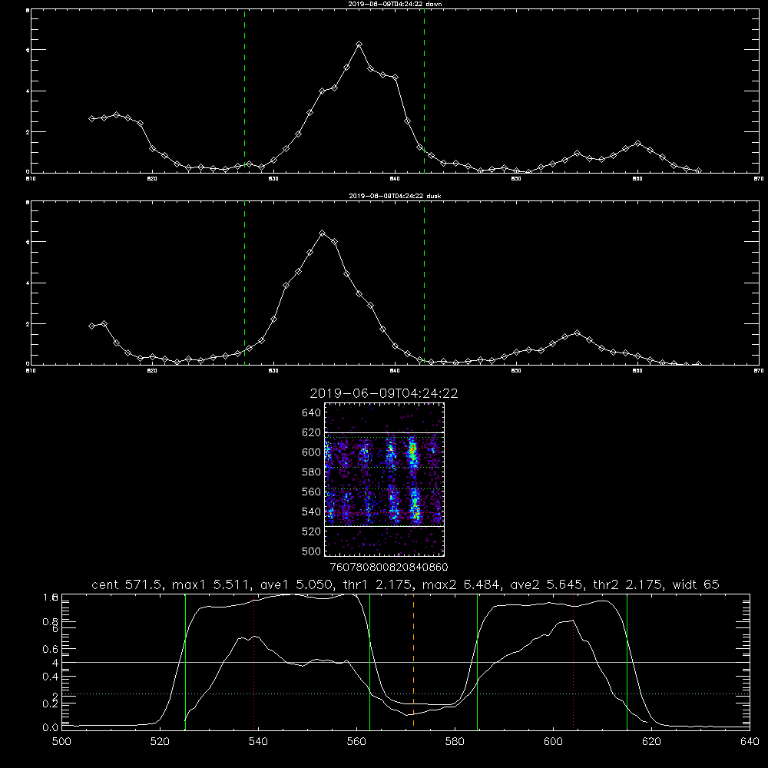Click the left green dashed line in dusk plot

pyautogui.click(x=244, y=283)
